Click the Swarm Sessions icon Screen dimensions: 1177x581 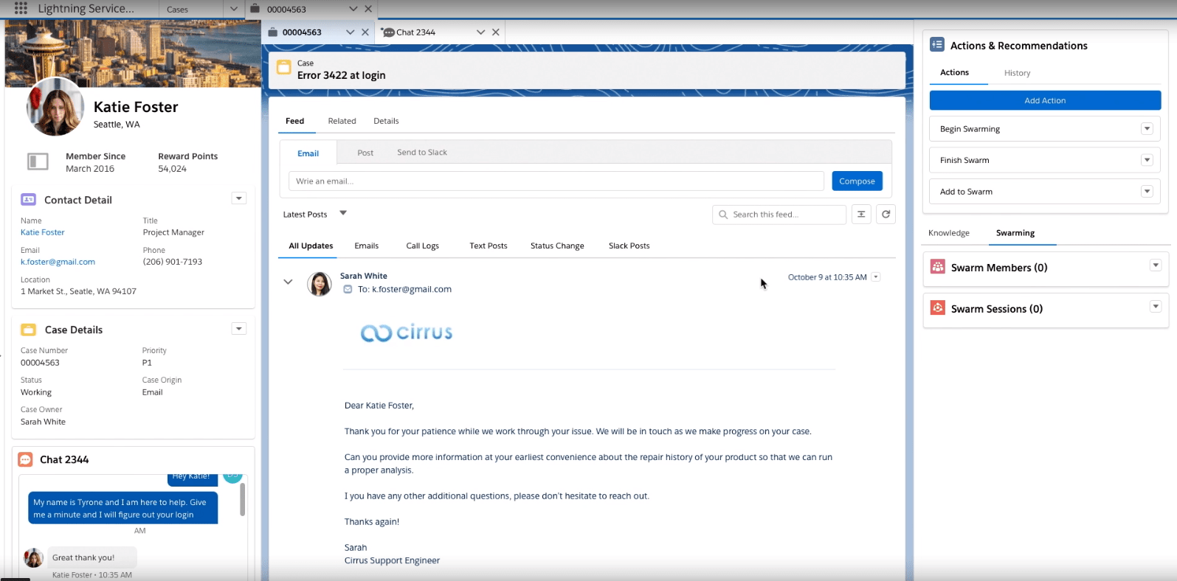938,307
